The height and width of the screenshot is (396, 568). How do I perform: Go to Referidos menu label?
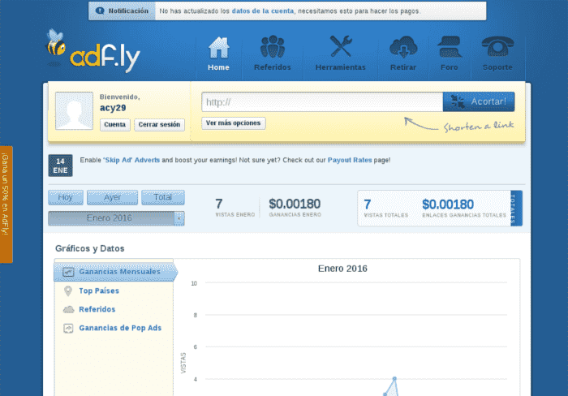tap(273, 67)
